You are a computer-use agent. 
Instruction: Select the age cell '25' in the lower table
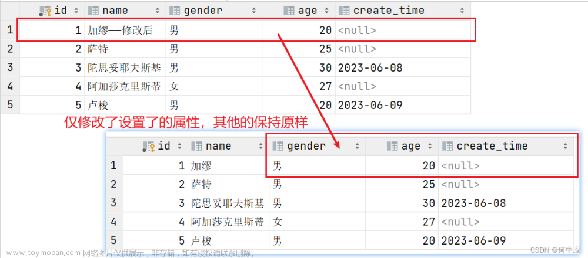click(x=402, y=184)
